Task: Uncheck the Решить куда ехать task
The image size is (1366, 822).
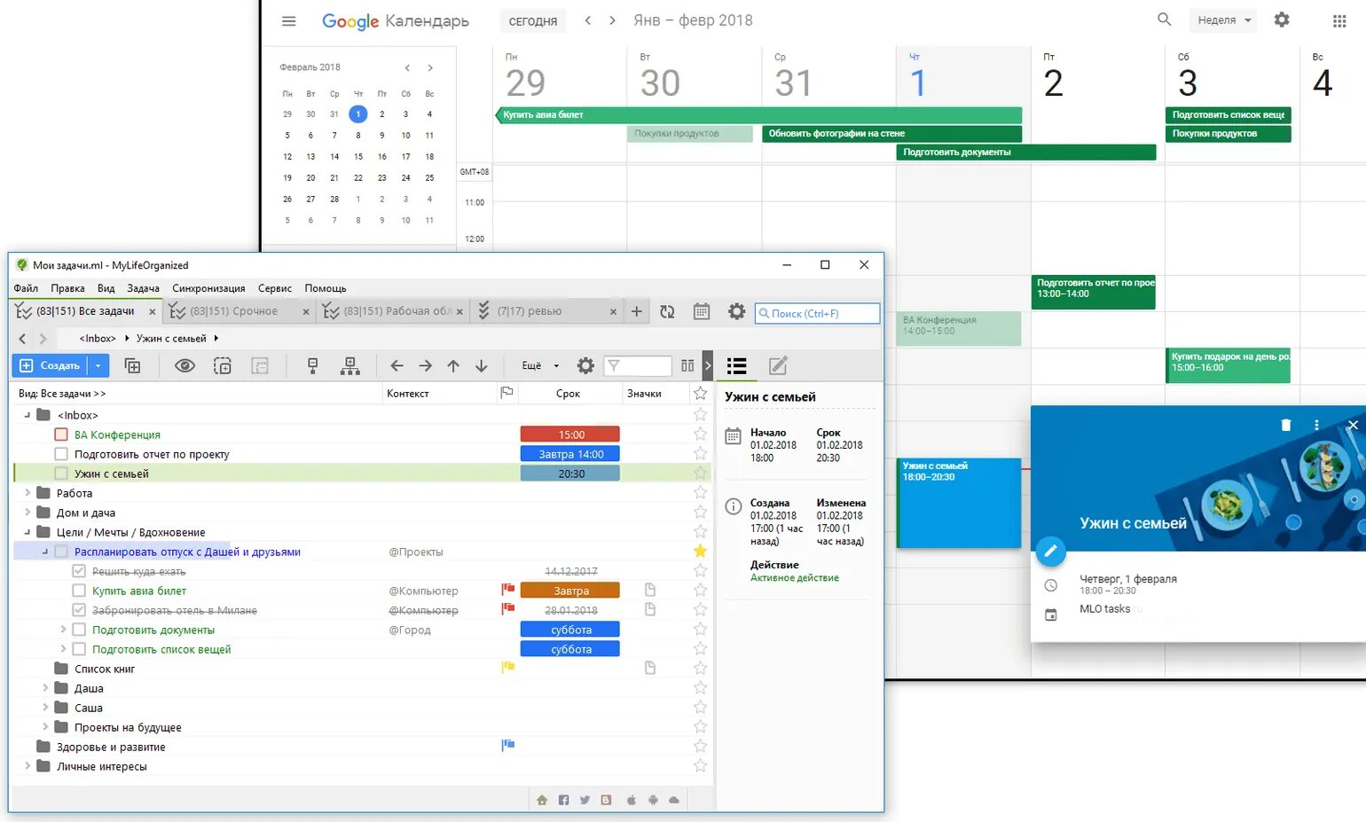Action: [79, 571]
